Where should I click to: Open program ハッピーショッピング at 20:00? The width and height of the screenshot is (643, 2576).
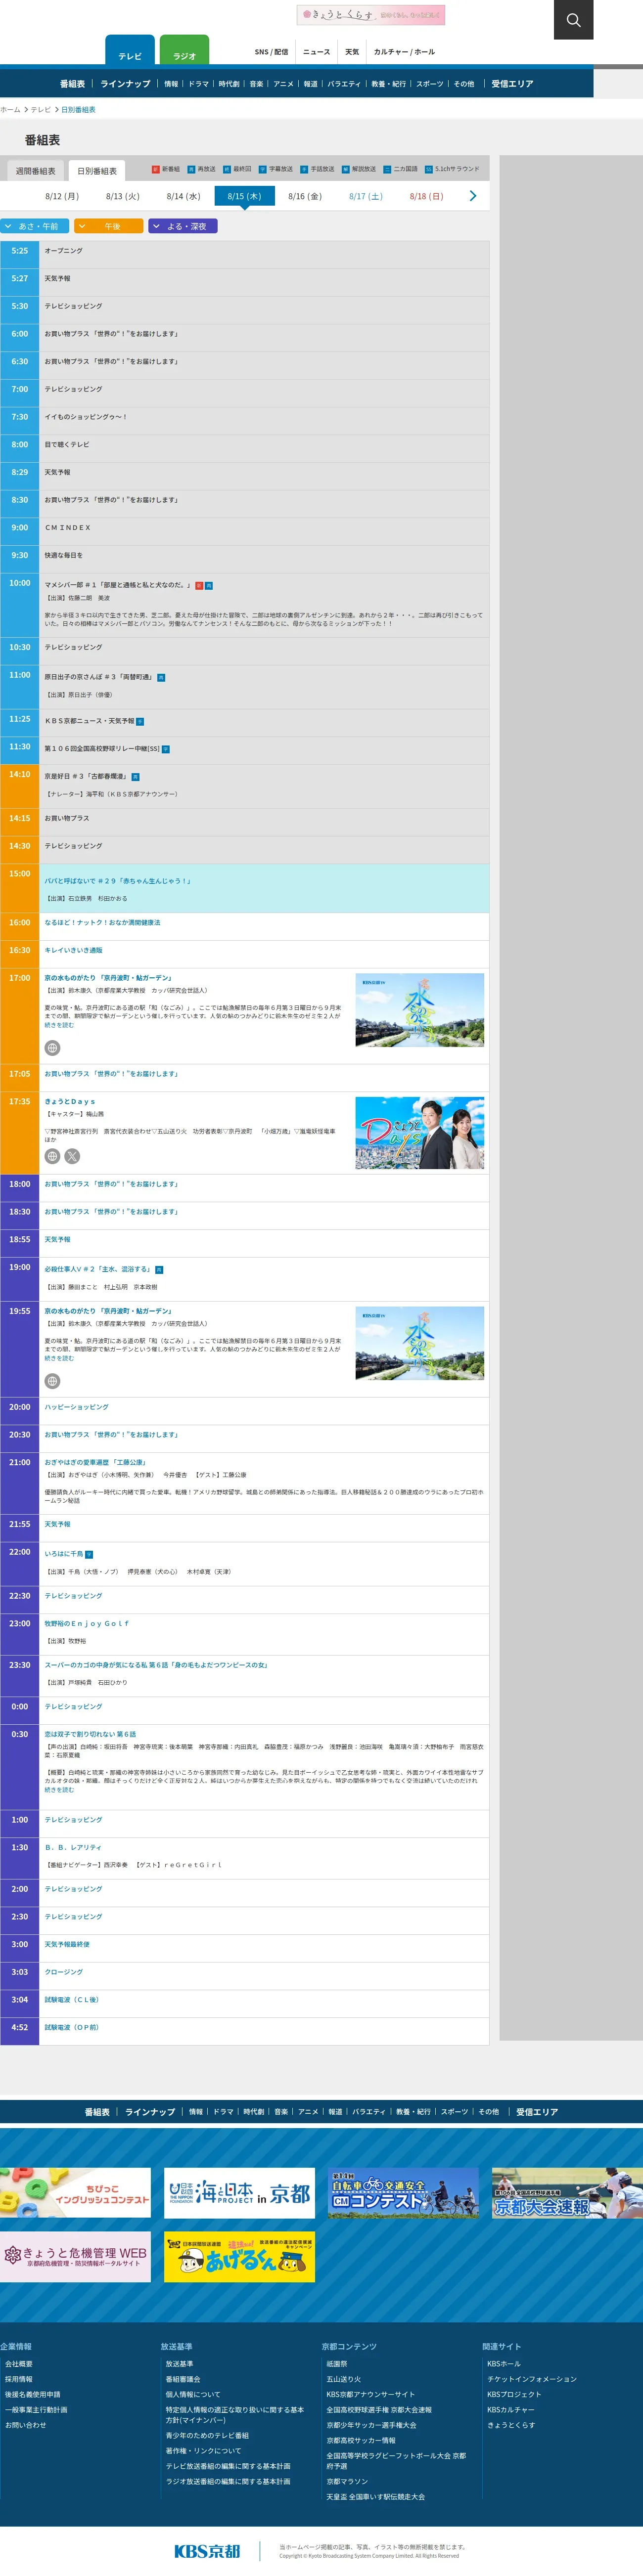click(76, 1407)
